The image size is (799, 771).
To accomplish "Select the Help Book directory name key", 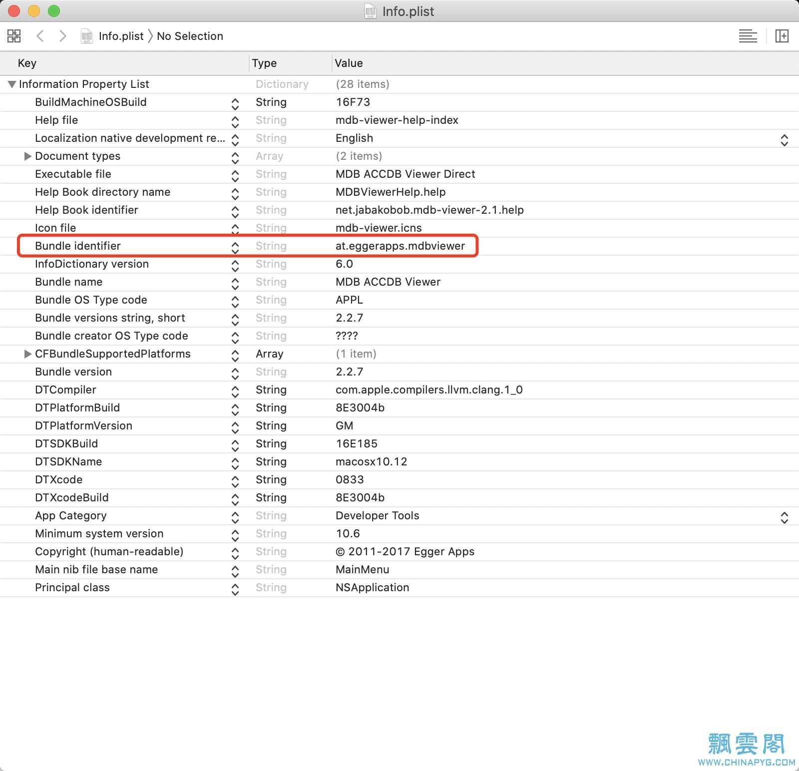I will coord(102,192).
